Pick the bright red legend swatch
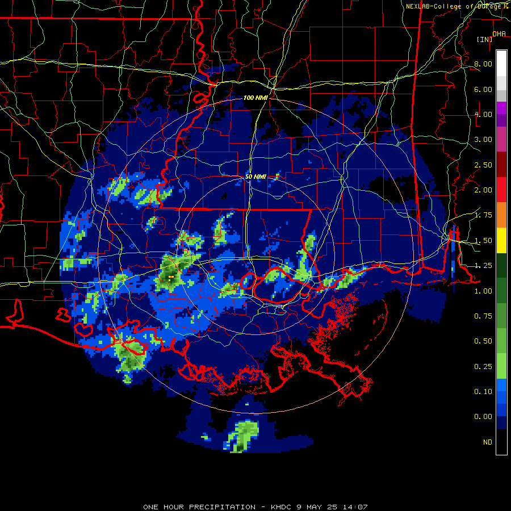The height and width of the screenshot is (511, 511). tap(501, 190)
